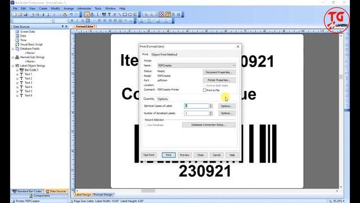Open the Components panel tab
The height and width of the screenshot is (203, 360).
pyautogui.click(x=39, y=196)
